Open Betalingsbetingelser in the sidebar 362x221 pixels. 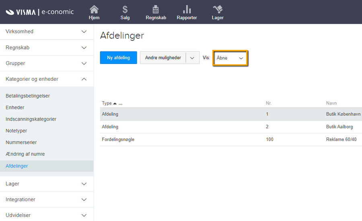[x=28, y=96]
